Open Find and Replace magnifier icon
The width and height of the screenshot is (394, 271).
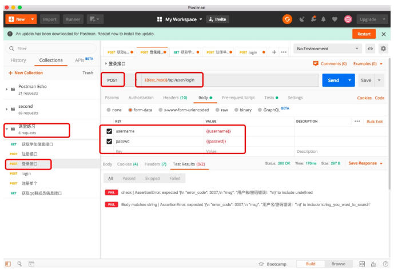19,264
